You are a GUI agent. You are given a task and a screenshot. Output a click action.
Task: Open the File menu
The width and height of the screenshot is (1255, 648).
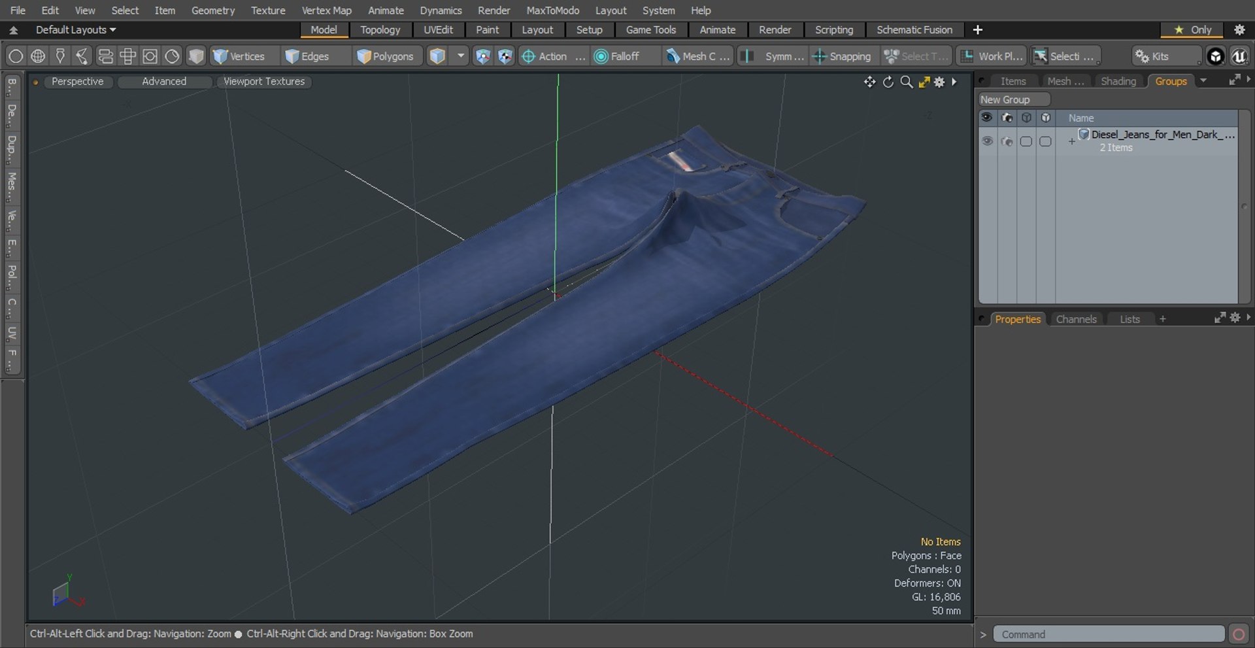tap(18, 10)
